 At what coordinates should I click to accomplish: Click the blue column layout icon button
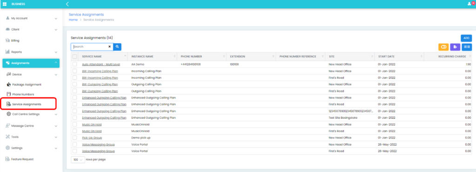[467, 47]
